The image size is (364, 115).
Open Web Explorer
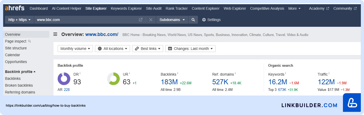tap(235, 8)
